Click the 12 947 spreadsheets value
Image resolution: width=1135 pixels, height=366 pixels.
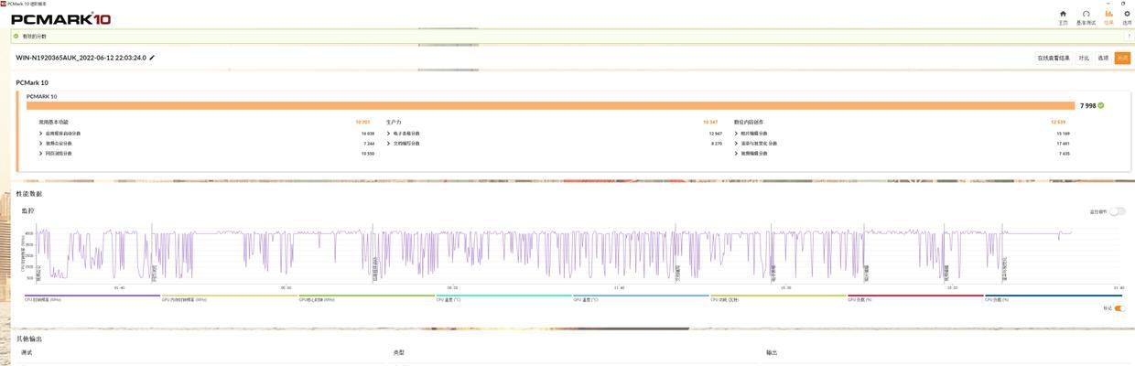tap(716, 133)
